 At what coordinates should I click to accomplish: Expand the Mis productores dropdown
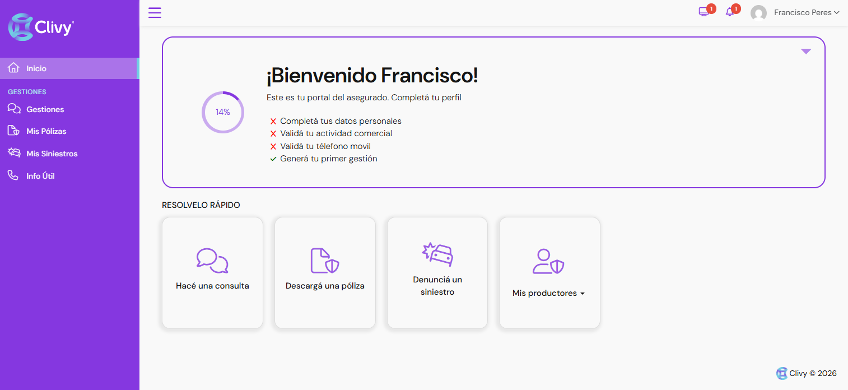point(548,293)
